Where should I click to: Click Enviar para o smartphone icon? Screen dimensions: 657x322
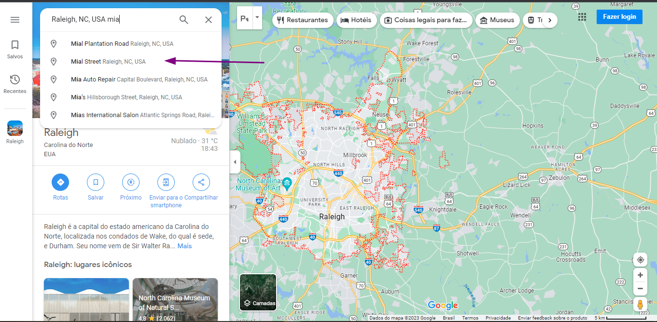pos(166,182)
